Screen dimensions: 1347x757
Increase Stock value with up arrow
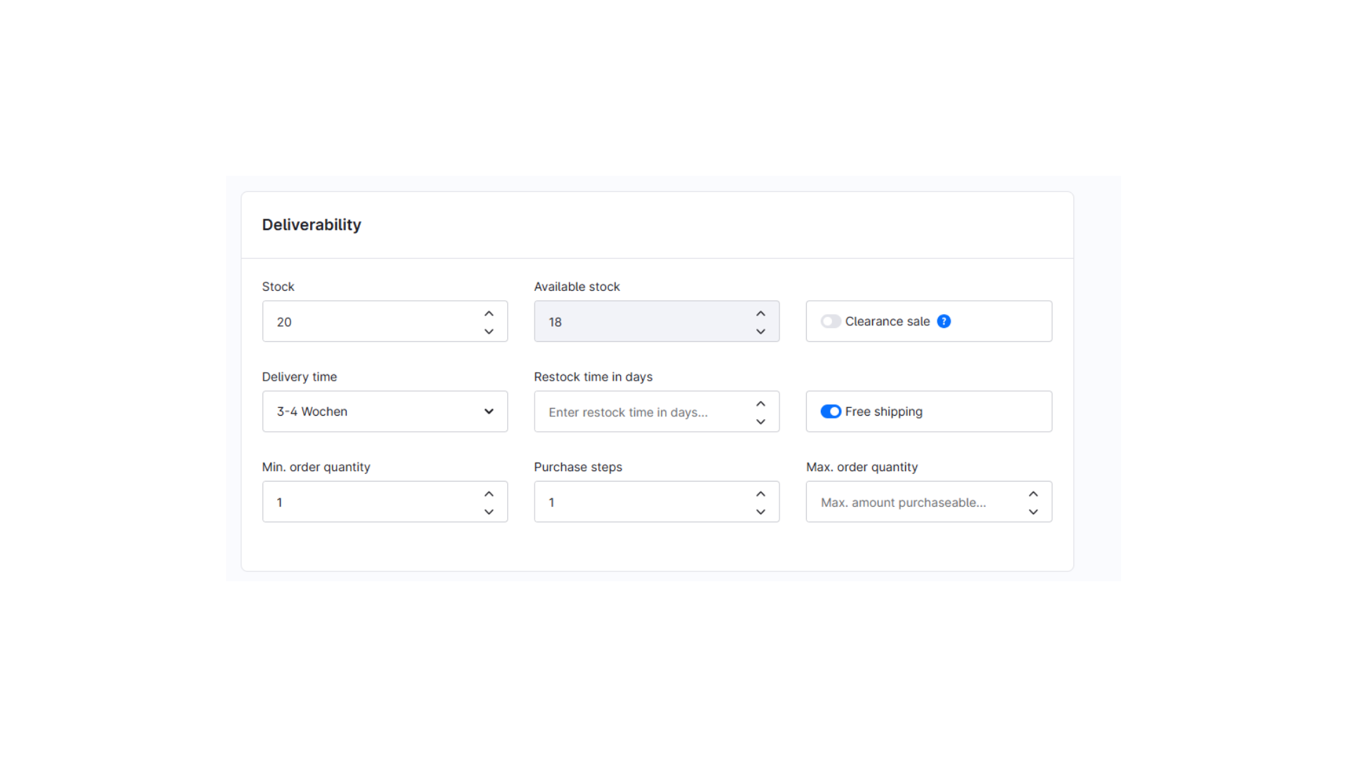pyautogui.click(x=489, y=313)
